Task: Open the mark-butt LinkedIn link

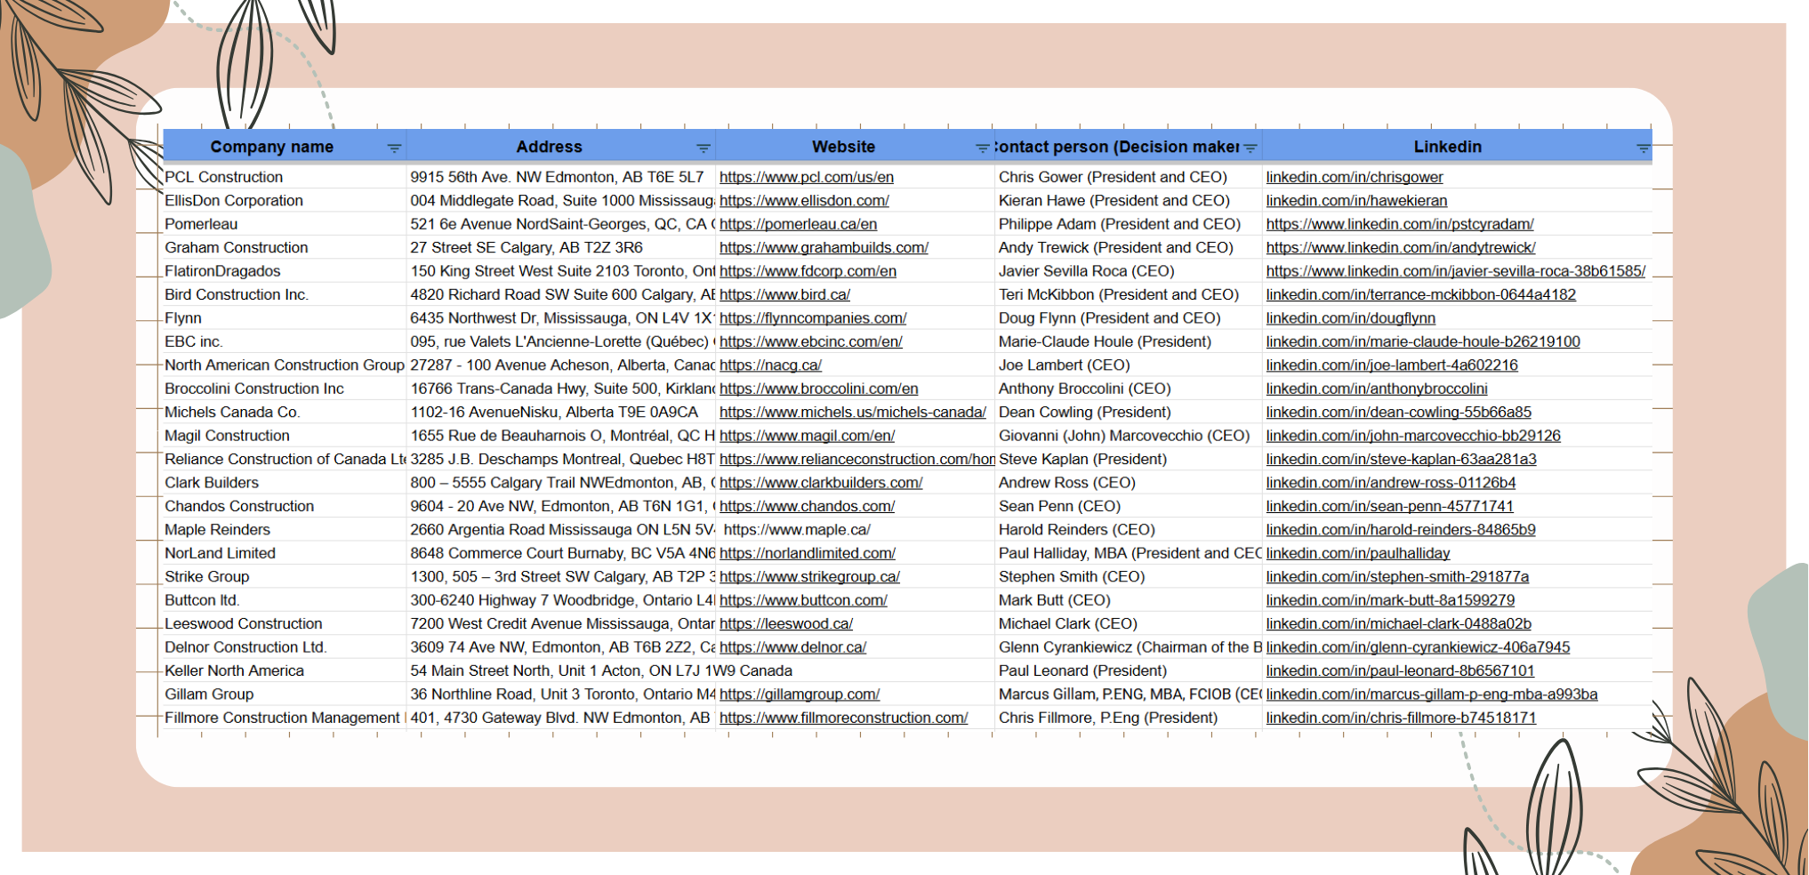Action: (1390, 600)
